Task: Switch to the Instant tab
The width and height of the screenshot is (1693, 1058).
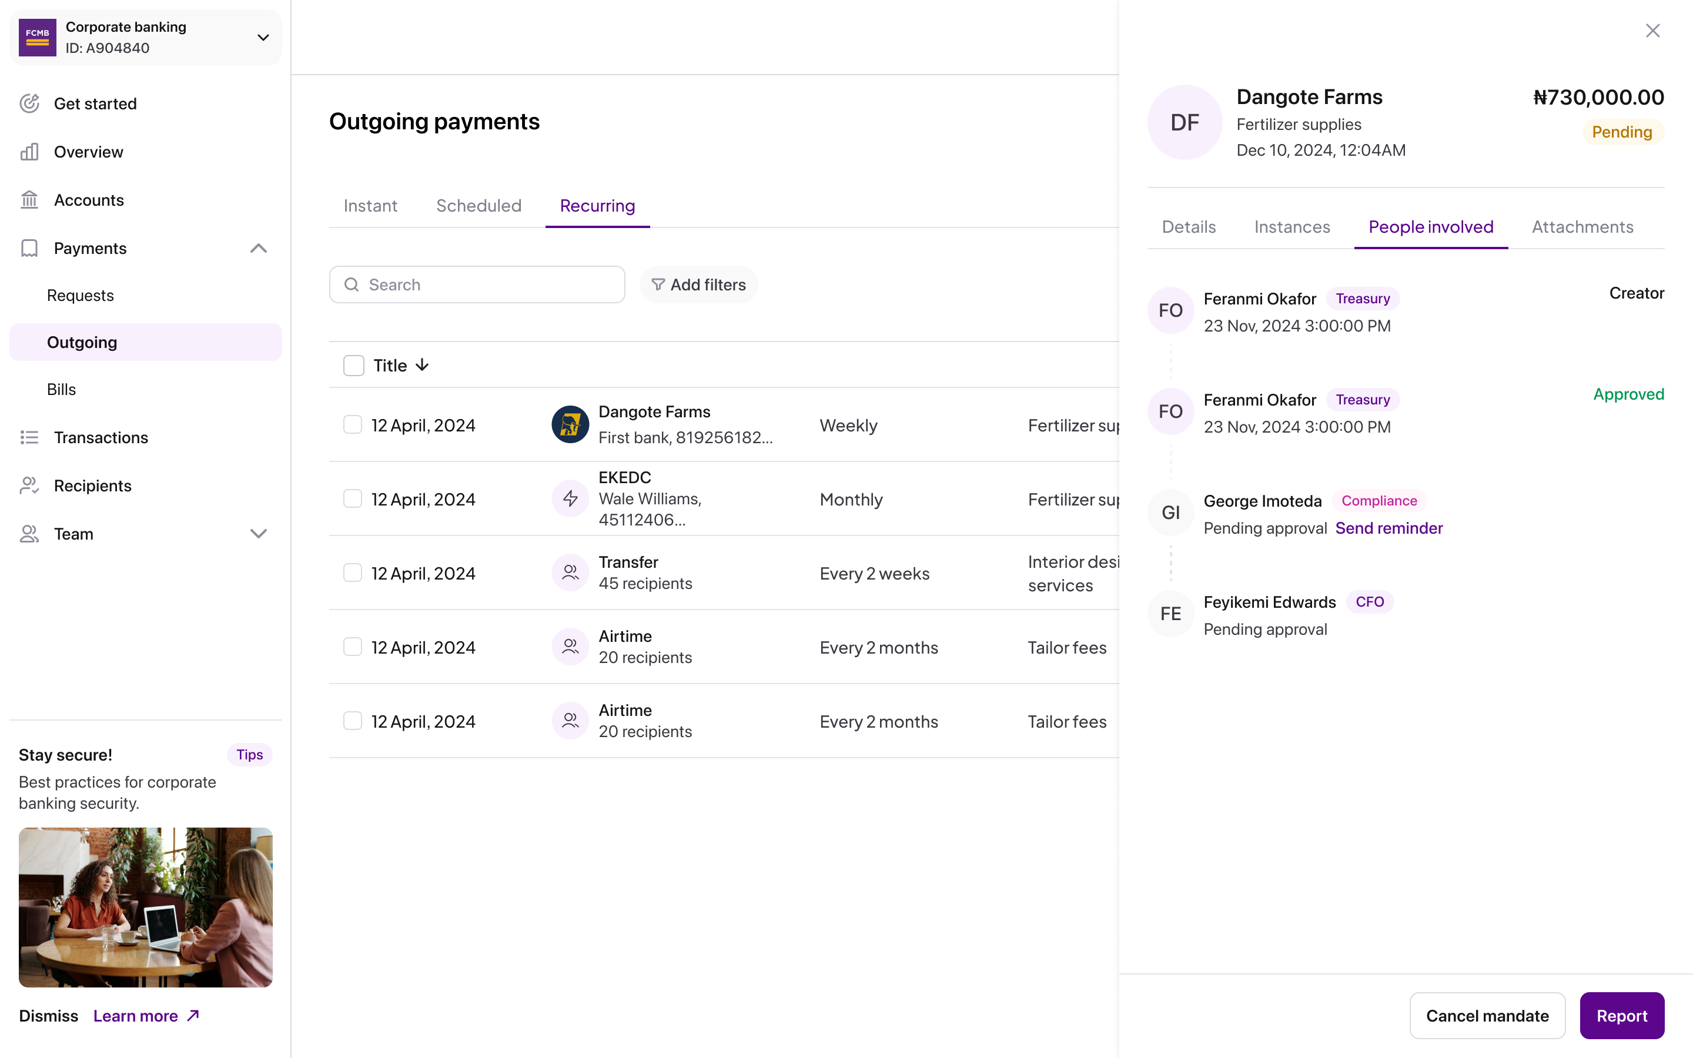Action: coord(370,206)
